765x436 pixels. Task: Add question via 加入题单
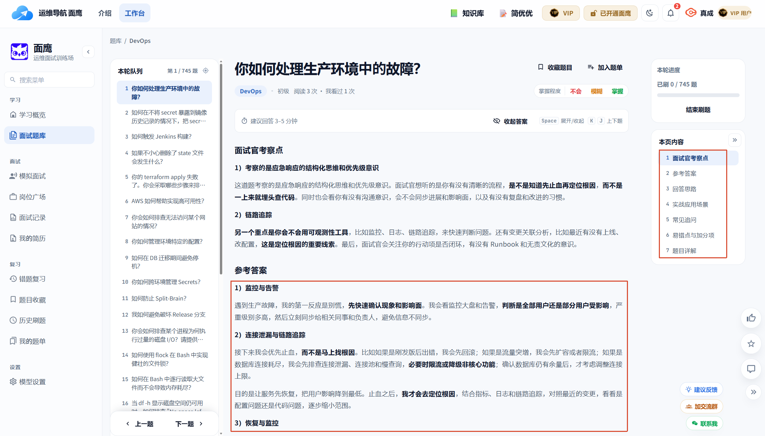tap(605, 68)
